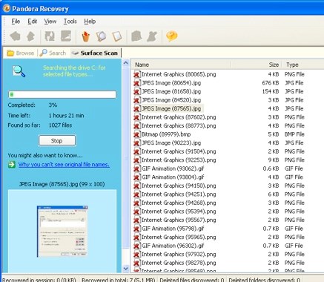Stop the surface scan

pos(57,141)
